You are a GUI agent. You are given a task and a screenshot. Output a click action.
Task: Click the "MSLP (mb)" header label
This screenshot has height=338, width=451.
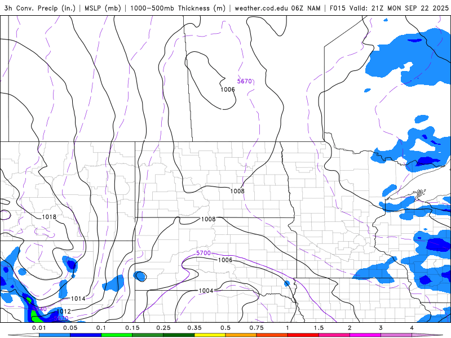(x=103, y=8)
